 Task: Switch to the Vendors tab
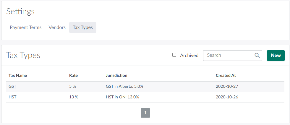coord(57,27)
